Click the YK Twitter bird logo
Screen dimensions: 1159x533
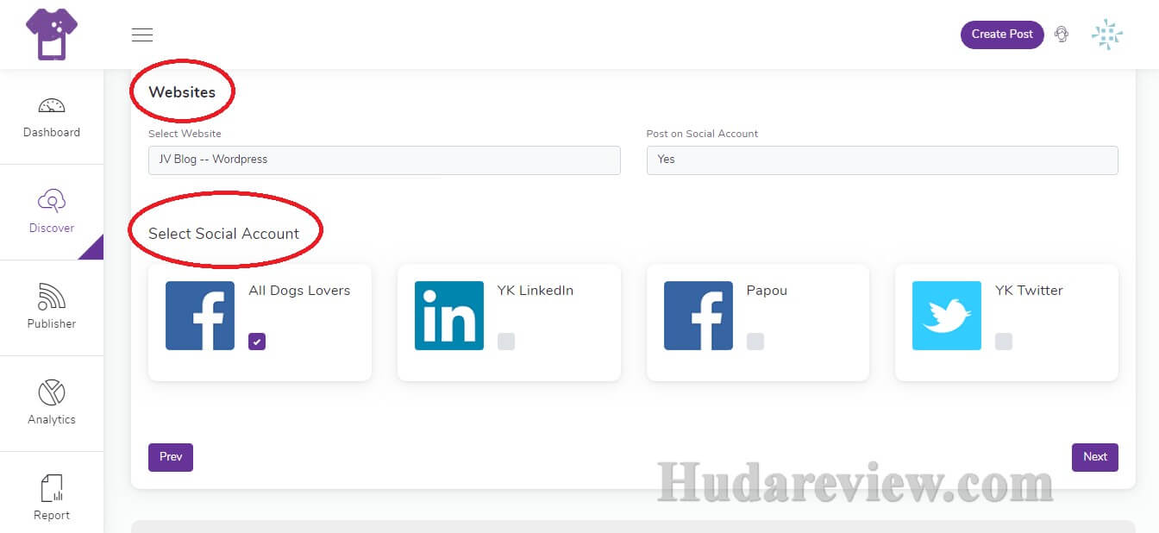click(947, 316)
